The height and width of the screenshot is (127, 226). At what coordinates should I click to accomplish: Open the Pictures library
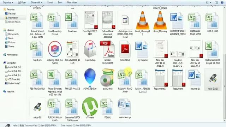click(x=10, y=42)
